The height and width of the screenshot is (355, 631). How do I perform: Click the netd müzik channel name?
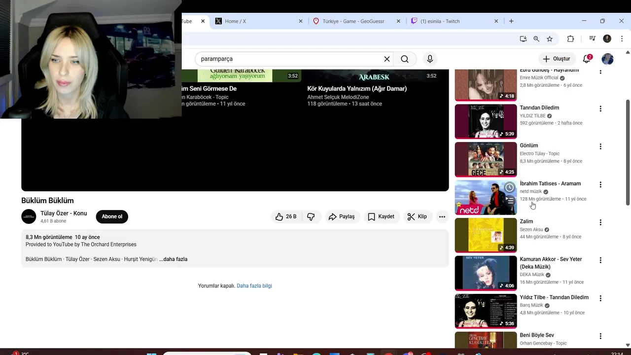[x=530, y=192]
